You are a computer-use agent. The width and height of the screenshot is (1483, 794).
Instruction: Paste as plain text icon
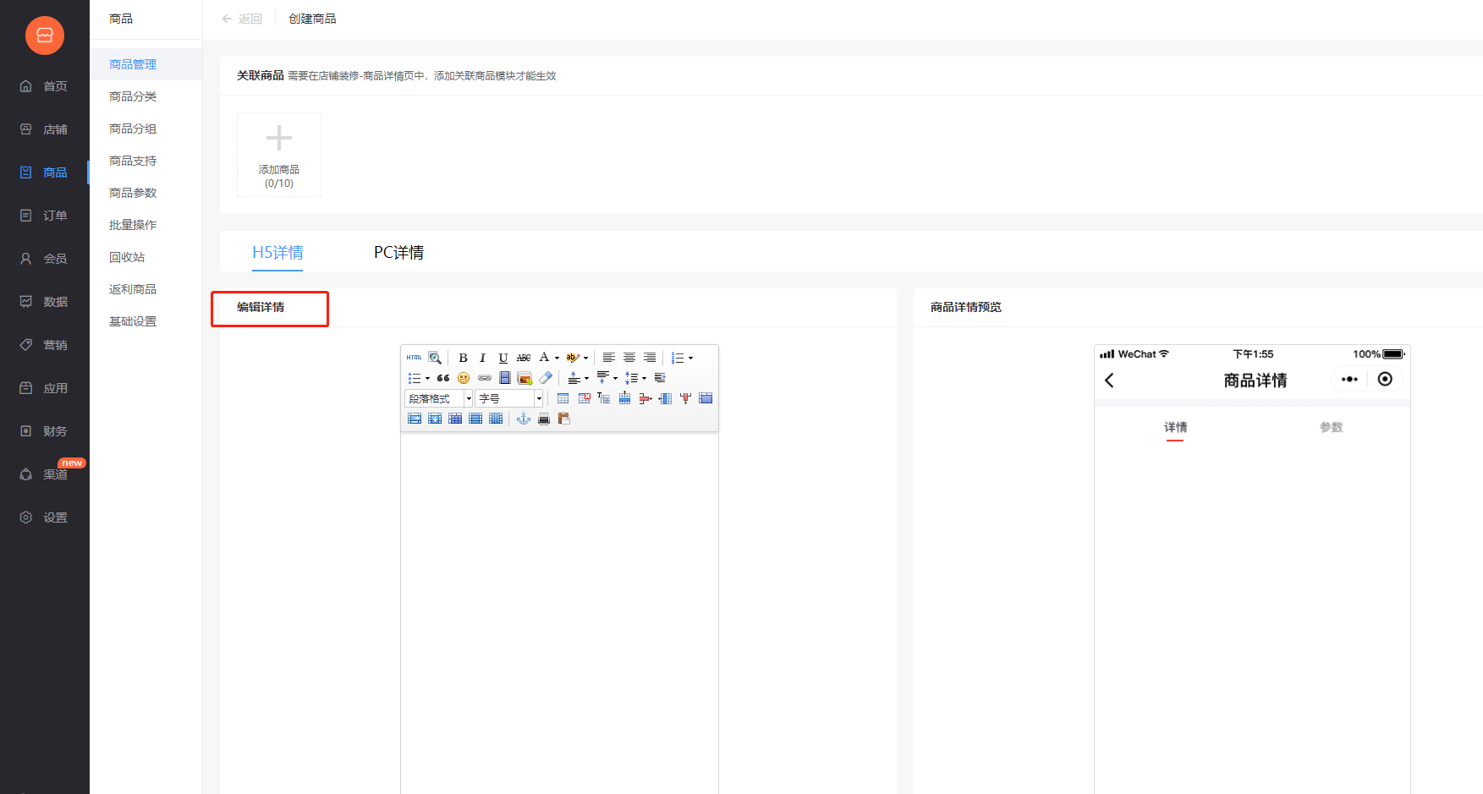tap(564, 419)
